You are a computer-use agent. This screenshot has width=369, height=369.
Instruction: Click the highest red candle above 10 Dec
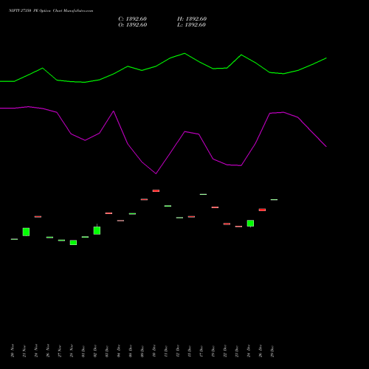(x=156, y=190)
